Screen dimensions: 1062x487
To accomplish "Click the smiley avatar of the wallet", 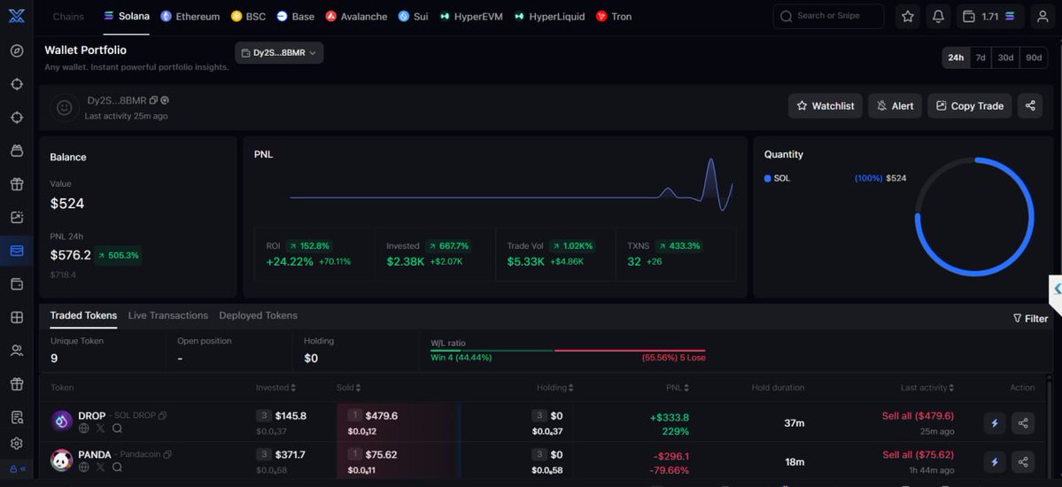I will (x=65, y=108).
